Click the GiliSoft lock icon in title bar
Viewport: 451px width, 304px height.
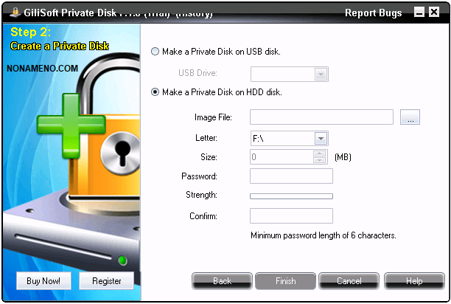[15, 13]
